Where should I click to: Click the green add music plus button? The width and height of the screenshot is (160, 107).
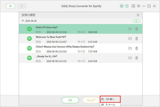coord(10,6)
